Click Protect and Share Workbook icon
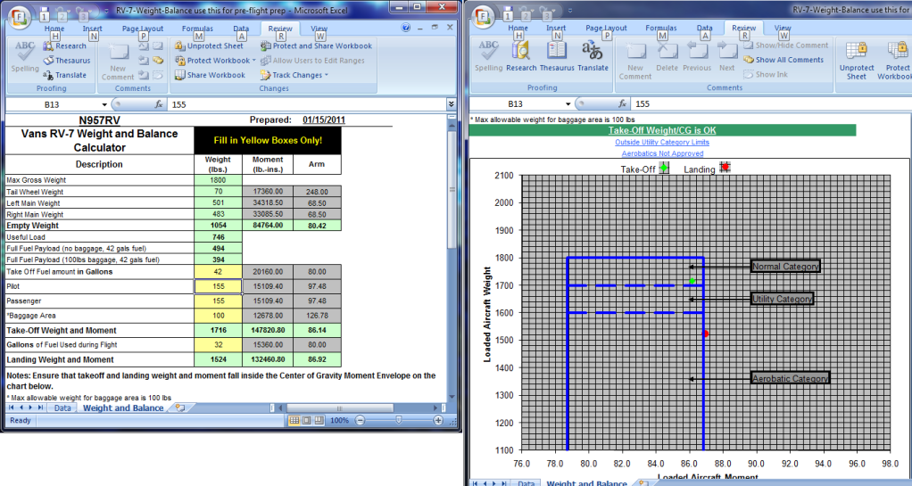This screenshot has height=486, width=912. [266, 46]
